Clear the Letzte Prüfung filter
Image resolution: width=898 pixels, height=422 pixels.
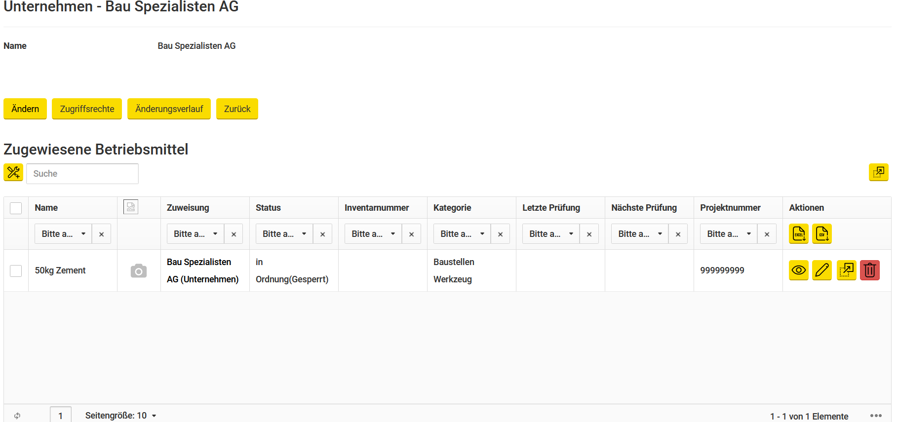tap(589, 234)
